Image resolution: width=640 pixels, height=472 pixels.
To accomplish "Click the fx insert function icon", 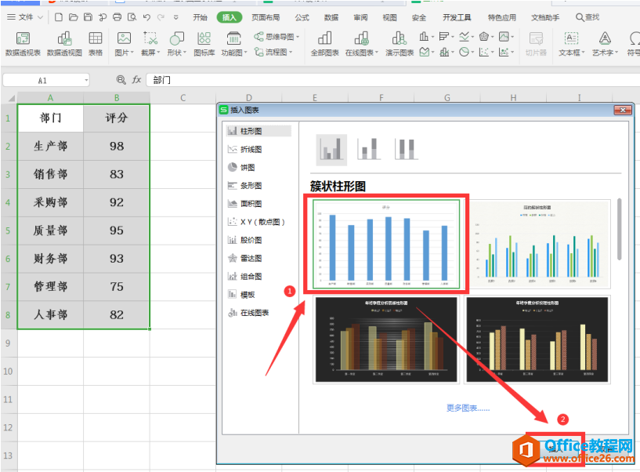I will pos(136,80).
